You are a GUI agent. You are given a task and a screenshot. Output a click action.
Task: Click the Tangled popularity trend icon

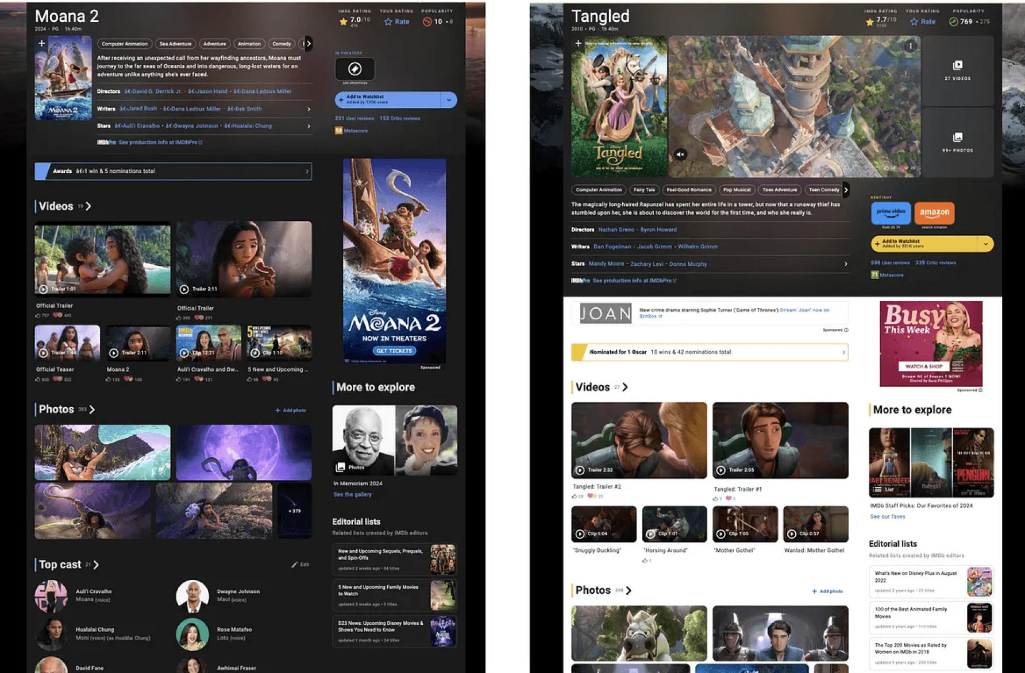[x=953, y=22]
